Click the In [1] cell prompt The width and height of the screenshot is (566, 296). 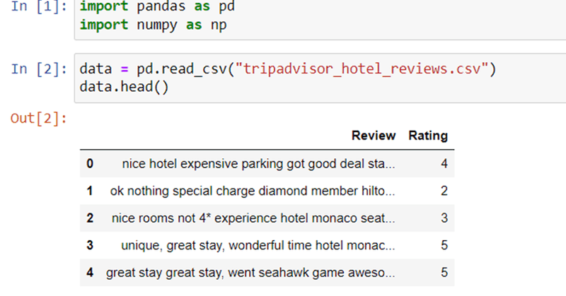tap(40, 8)
